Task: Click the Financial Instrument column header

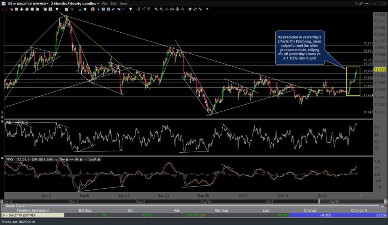Action: pos(32,210)
